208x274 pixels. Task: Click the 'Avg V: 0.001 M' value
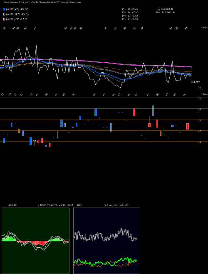click(164, 9)
